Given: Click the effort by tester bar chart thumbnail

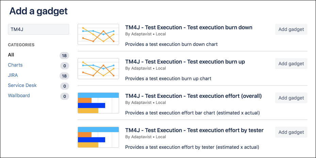Looking at the screenshot, I should [98, 137].
